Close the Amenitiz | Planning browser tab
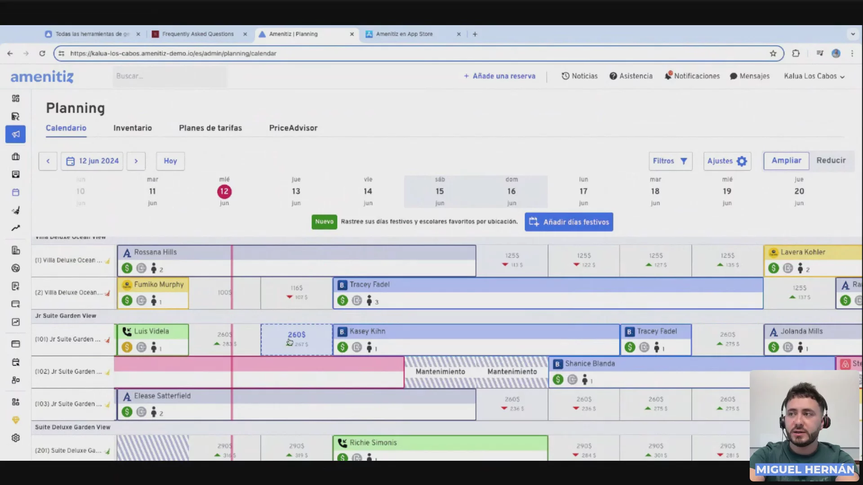 coord(352,34)
